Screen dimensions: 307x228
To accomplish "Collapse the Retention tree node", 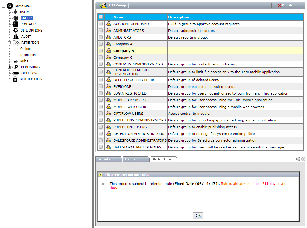I will [x=10, y=43].
